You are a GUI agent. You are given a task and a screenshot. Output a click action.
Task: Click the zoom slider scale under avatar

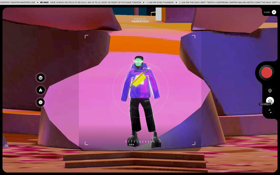point(140,141)
